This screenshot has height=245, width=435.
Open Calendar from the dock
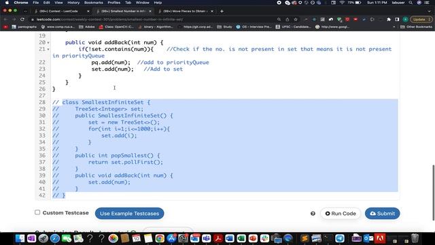coord(137,238)
